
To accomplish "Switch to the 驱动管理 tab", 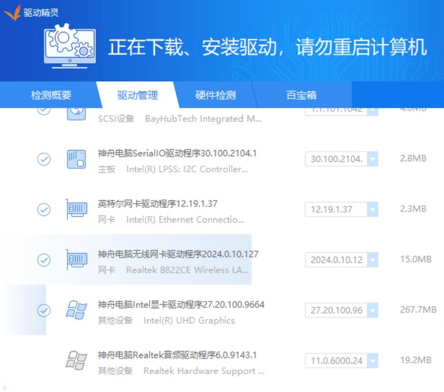I will pyautogui.click(x=138, y=95).
